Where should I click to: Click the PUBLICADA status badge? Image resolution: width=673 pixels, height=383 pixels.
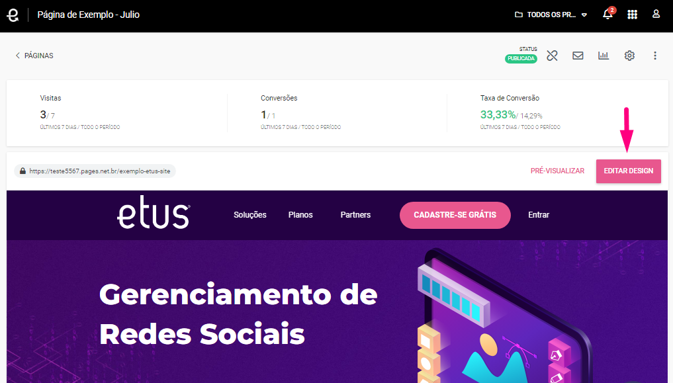521,59
